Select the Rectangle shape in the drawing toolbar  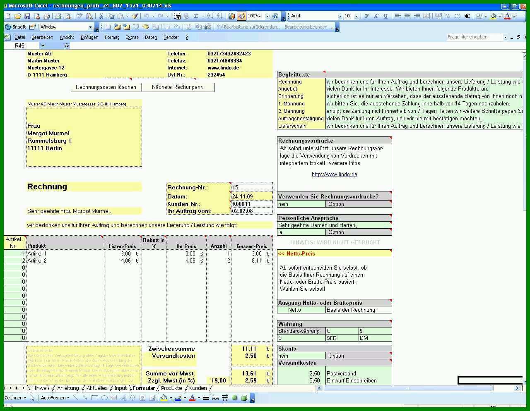click(95, 398)
